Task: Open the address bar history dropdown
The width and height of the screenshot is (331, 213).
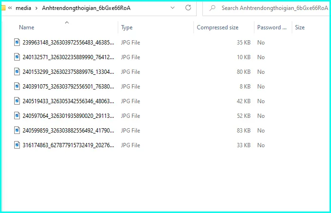Action: point(173,8)
